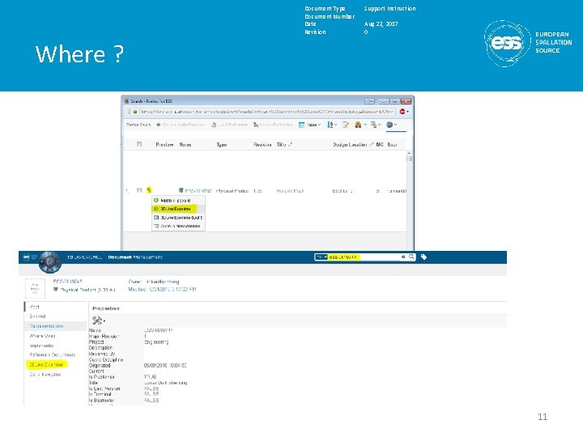Click the Engineering project value
Image resolution: width=583 pixels, height=437 pixels.
(156, 342)
